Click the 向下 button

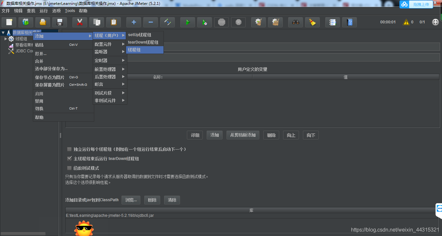(311, 135)
